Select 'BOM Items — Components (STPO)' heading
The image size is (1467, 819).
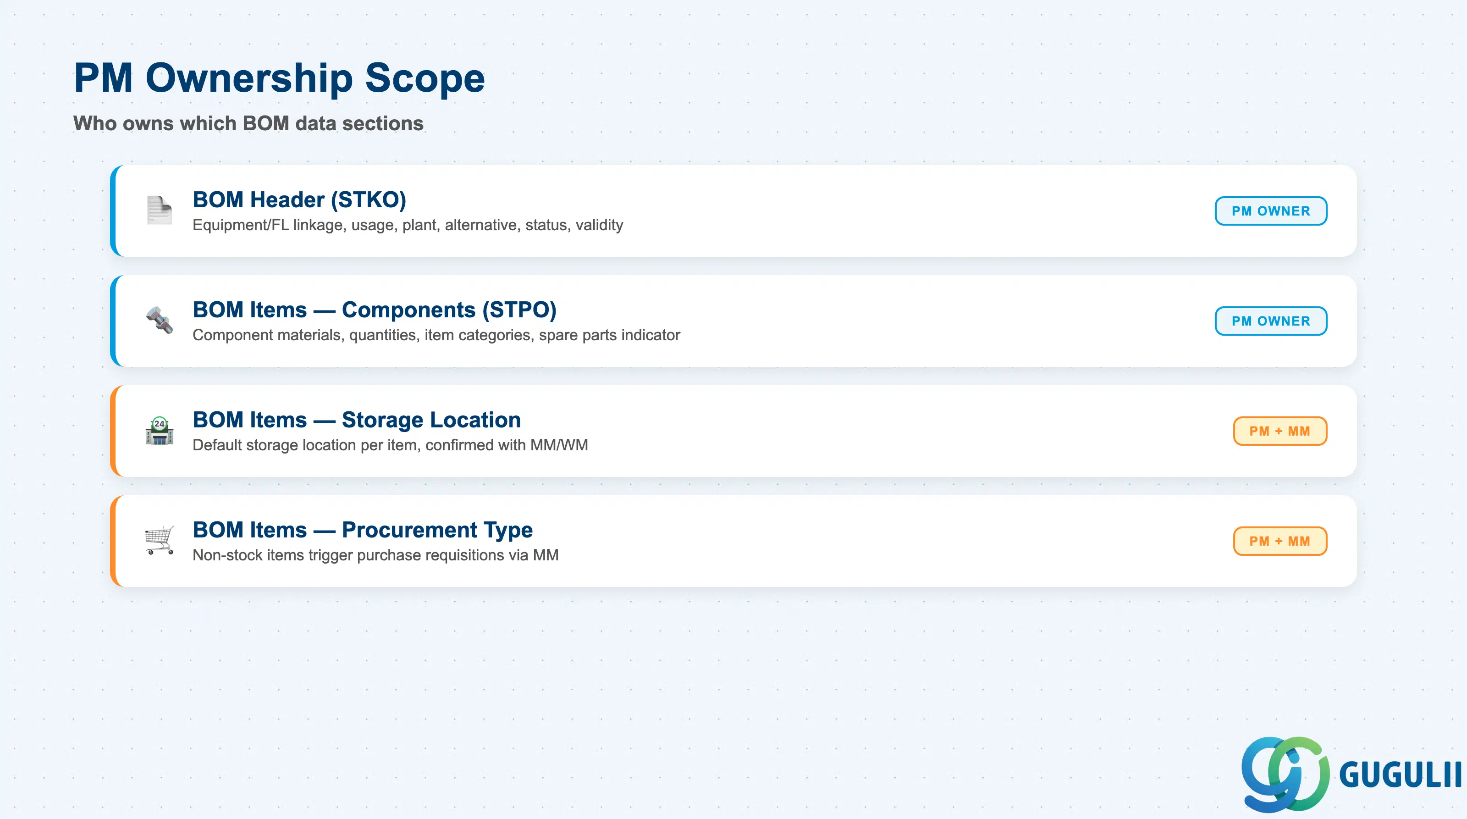point(374,309)
